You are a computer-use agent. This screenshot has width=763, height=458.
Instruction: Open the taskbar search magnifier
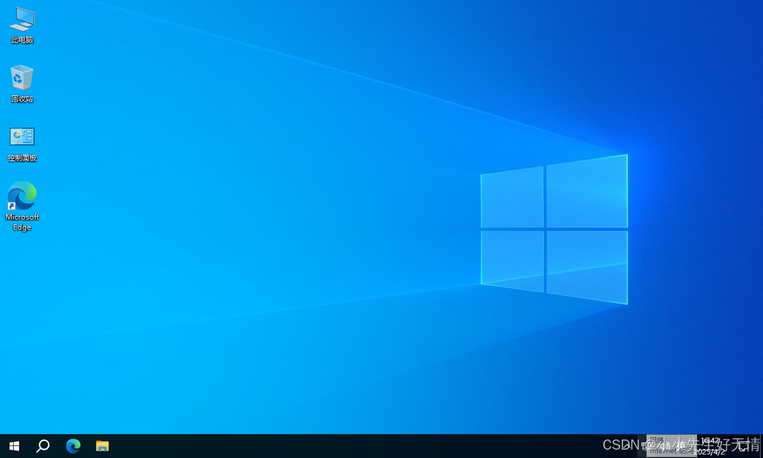pyautogui.click(x=43, y=446)
